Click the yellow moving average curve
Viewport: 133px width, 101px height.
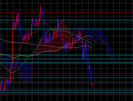tap(46, 51)
